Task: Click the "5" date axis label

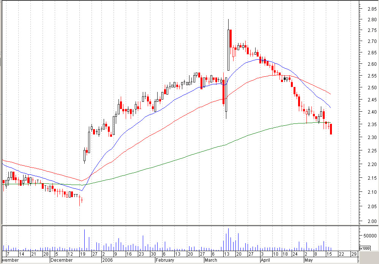Action: coord(57,254)
